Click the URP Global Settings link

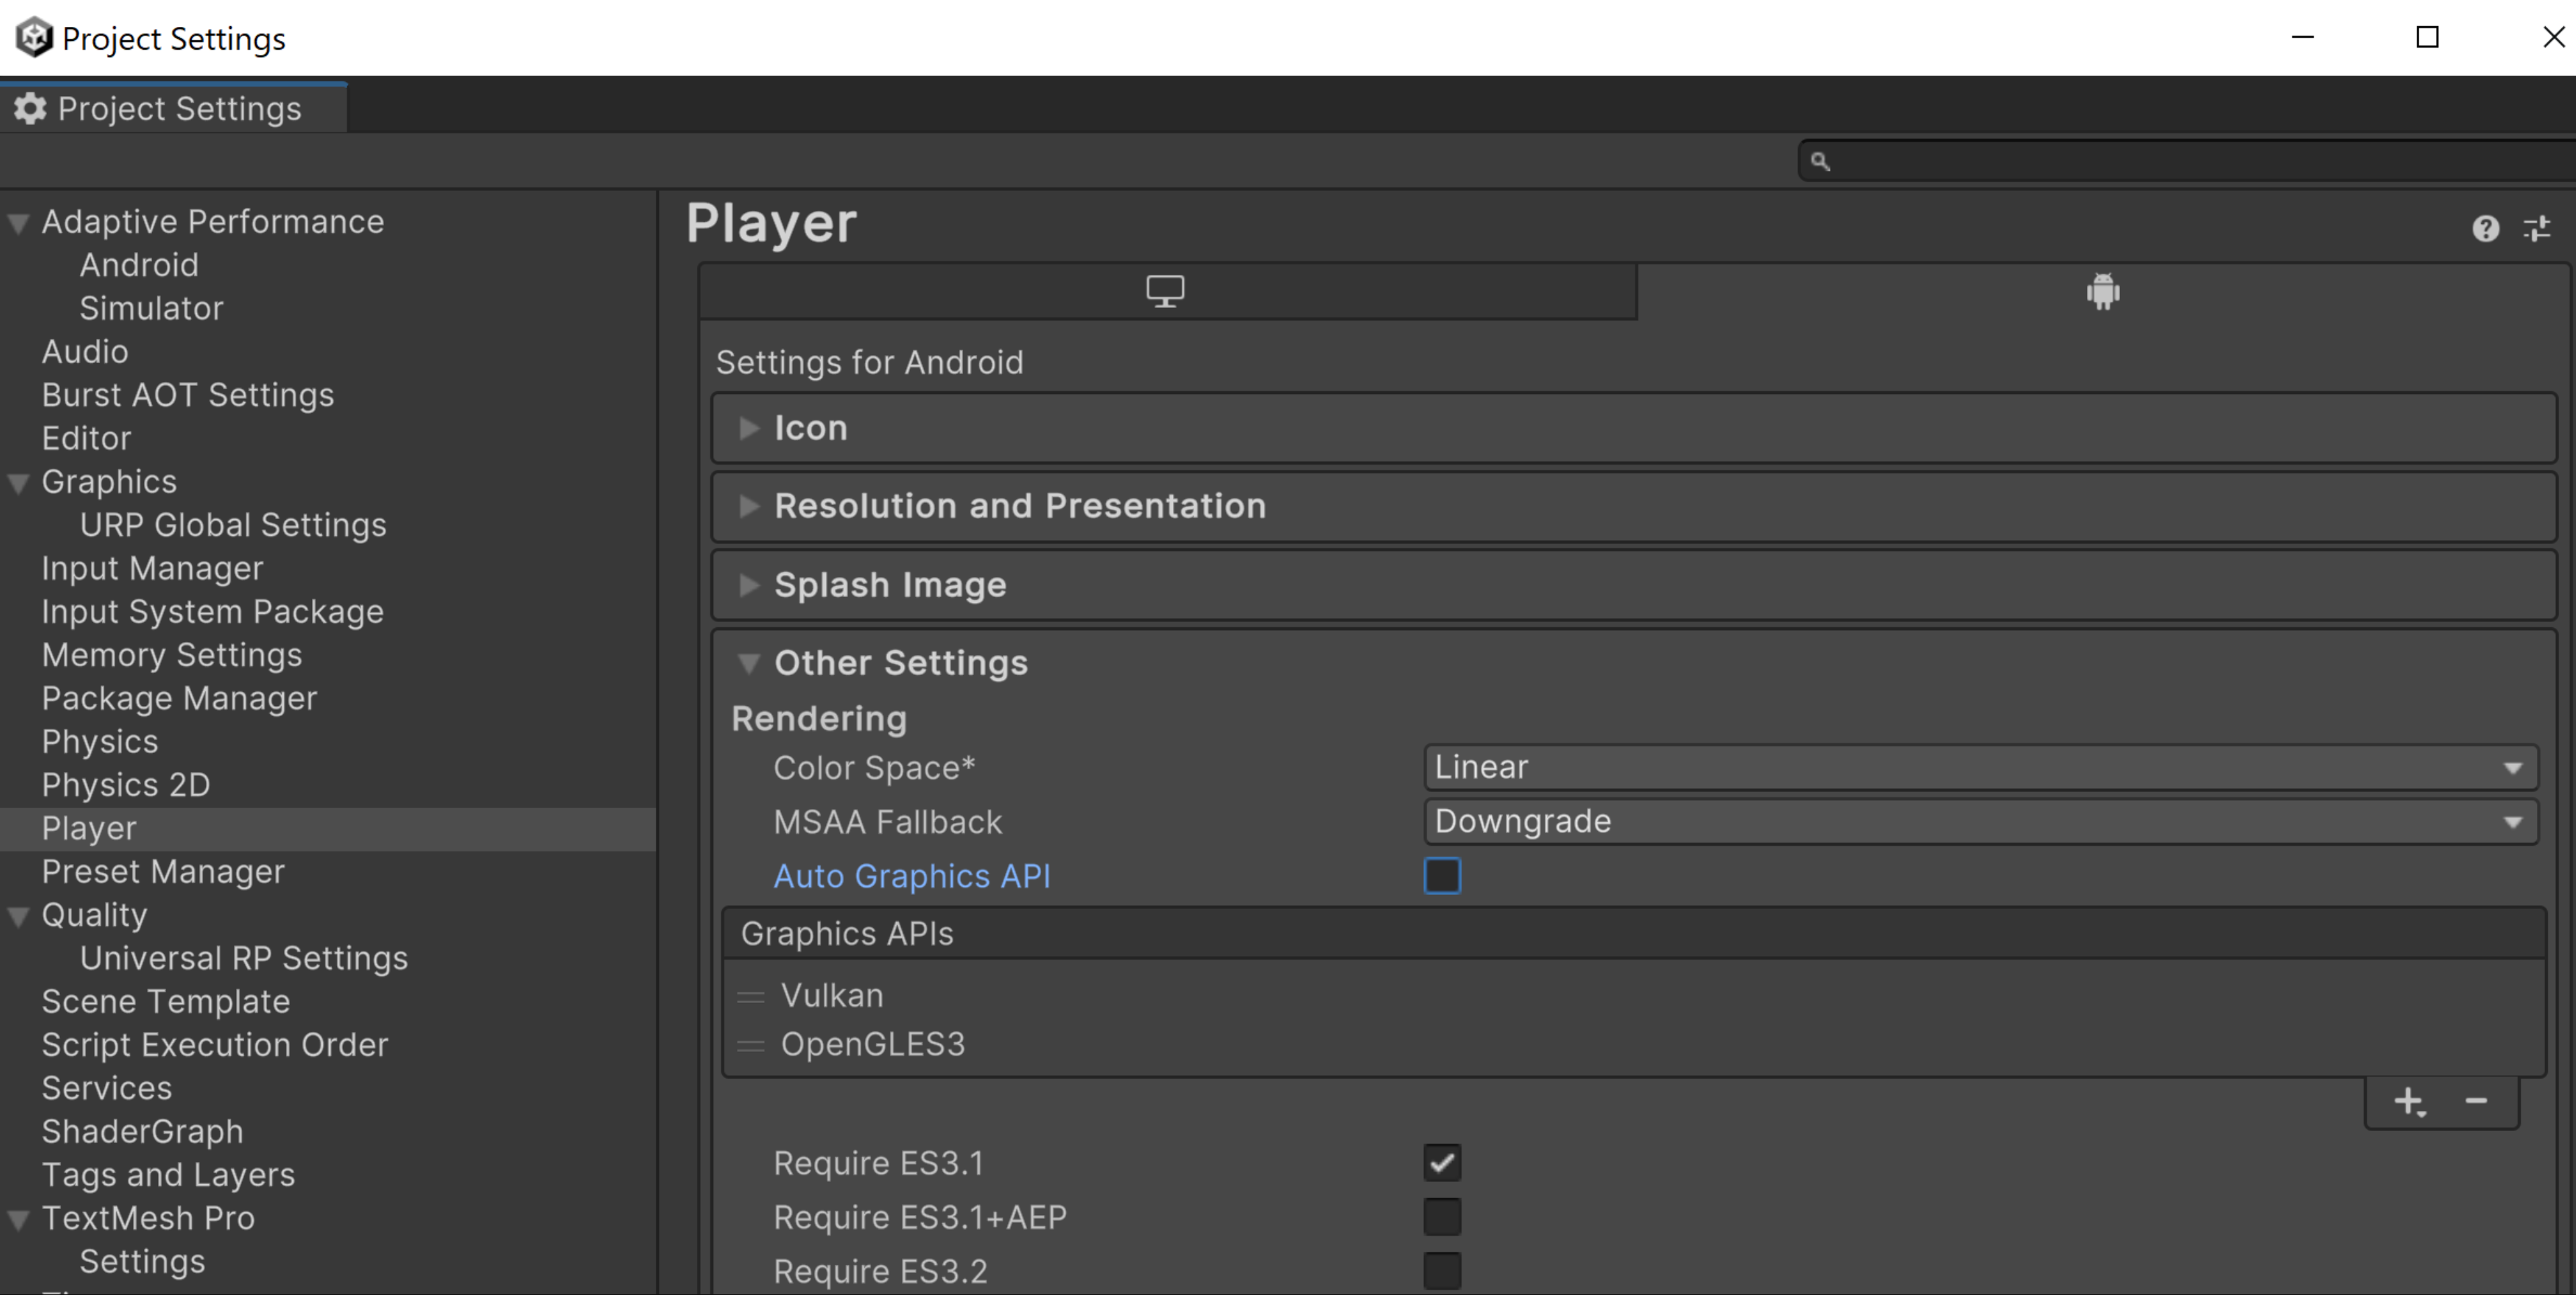(231, 524)
